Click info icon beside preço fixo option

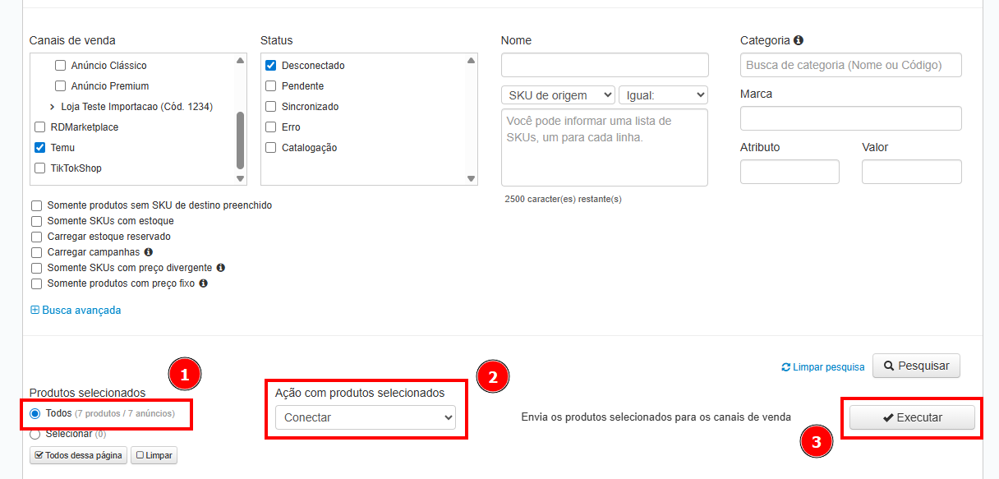[x=203, y=283]
